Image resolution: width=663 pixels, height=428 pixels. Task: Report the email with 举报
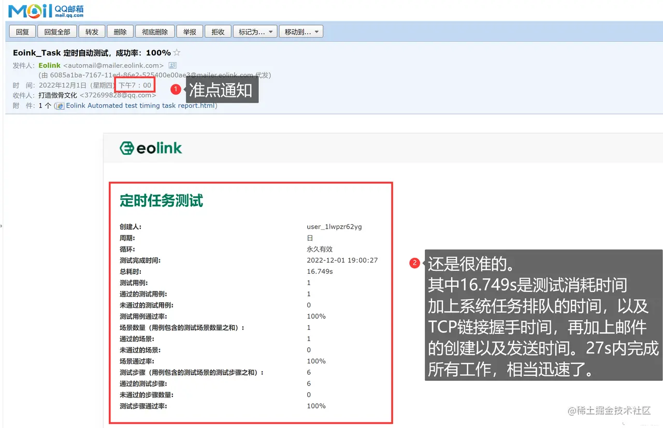(x=190, y=32)
